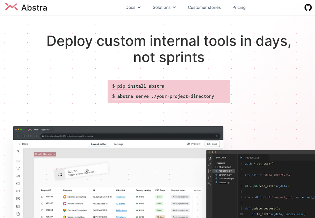Switch to the Layout editor tab
The width and height of the screenshot is (315, 218).
pos(99,144)
